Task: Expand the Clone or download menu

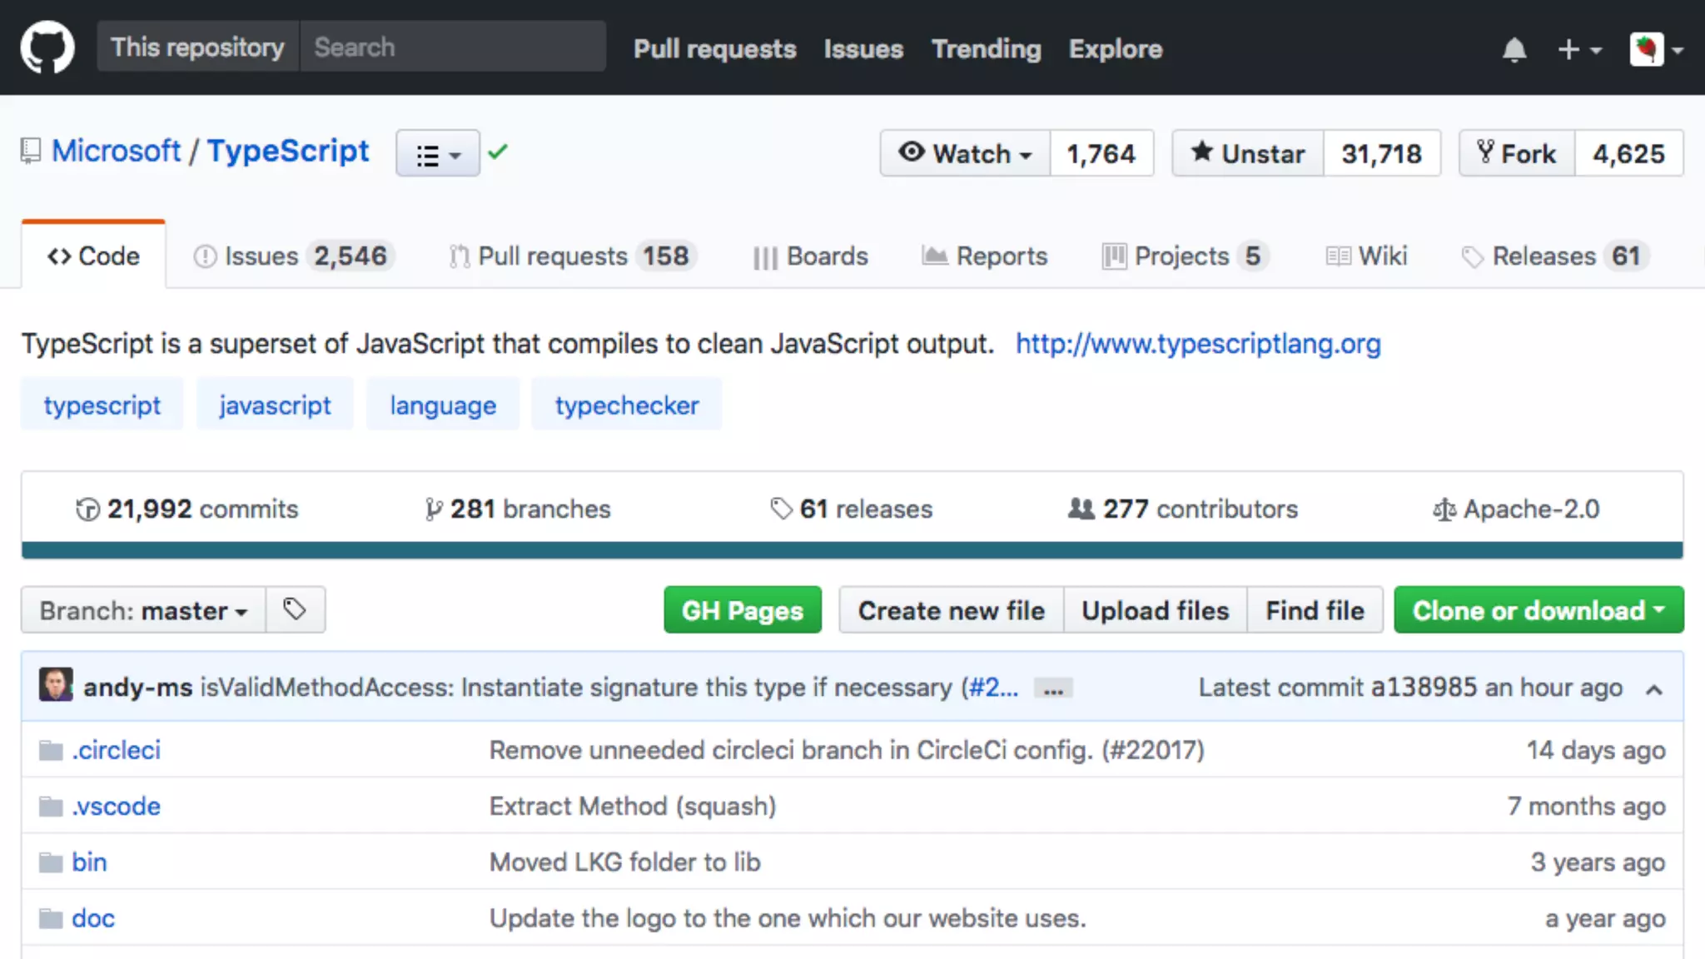Action: (1538, 610)
